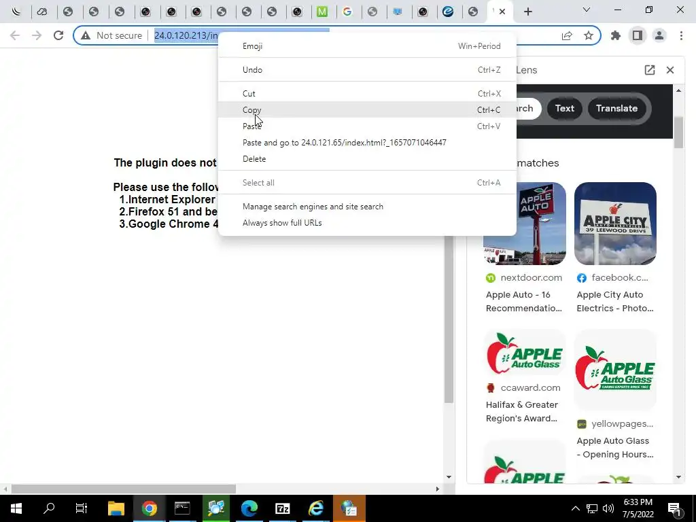Open a new tab with plus button
The image size is (696, 522).
coord(527,12)
